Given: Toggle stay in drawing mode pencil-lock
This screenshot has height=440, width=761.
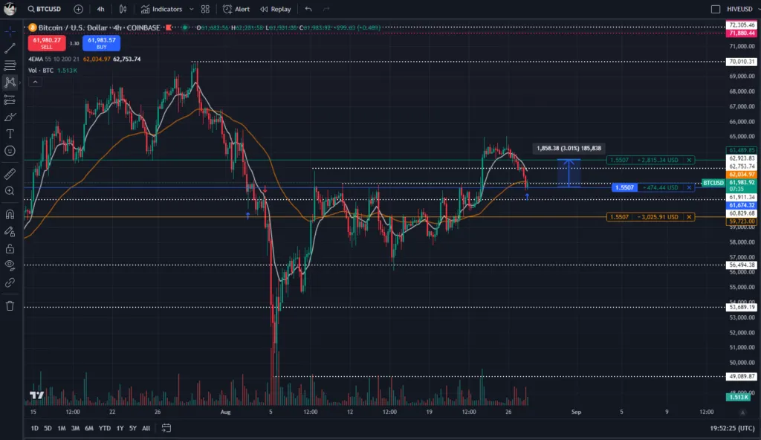Looking at the screenshot, I should coord(10,232).
